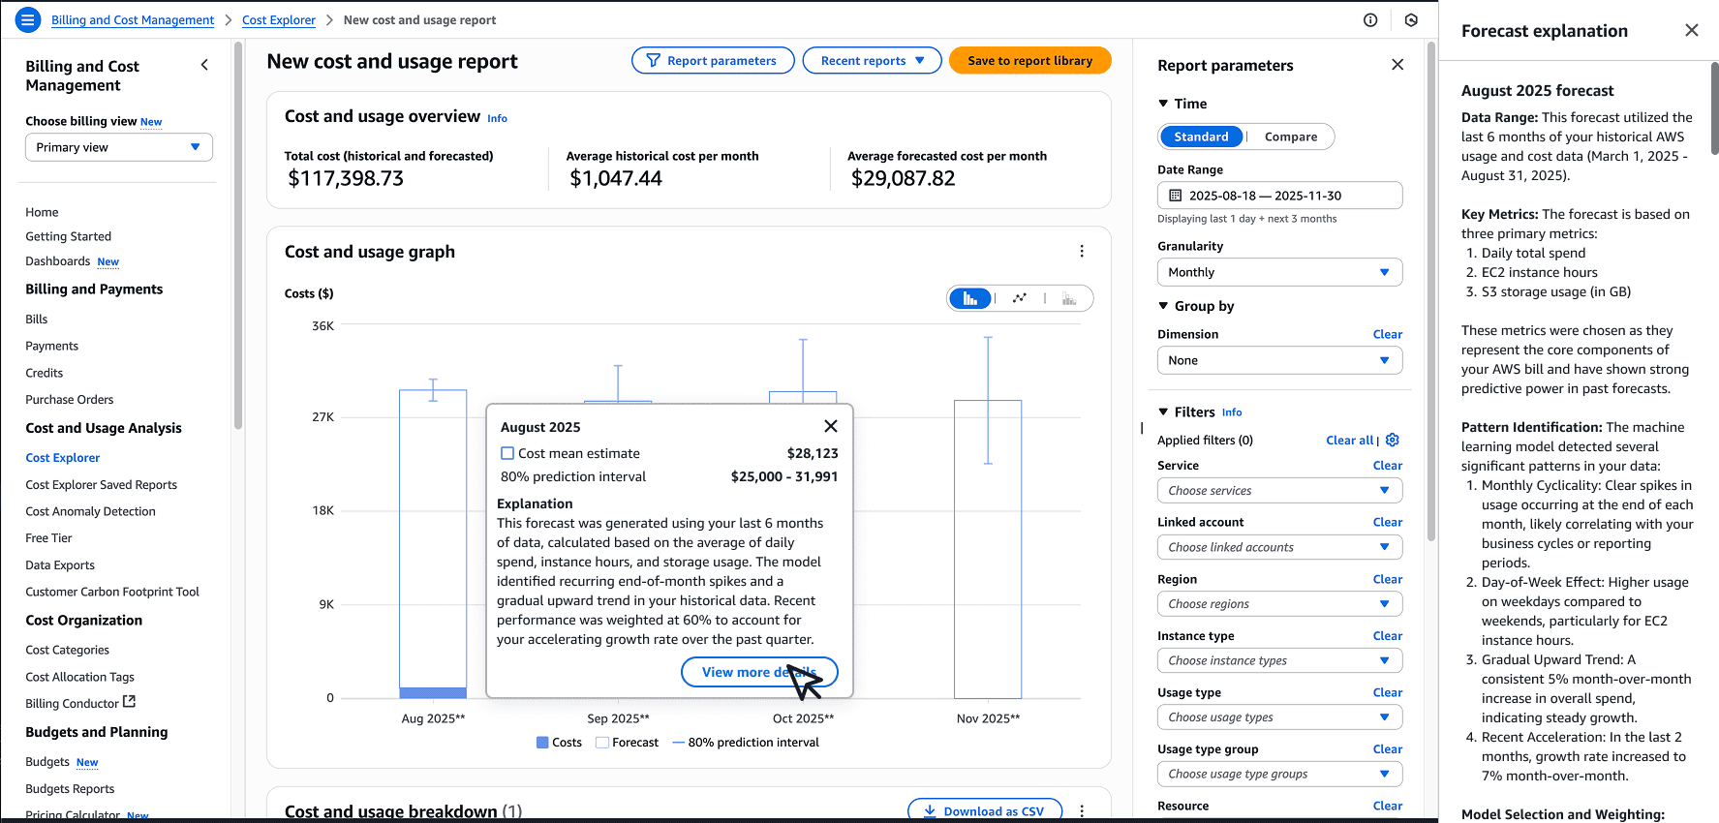Open filter settings gear icon
1719x823 pixels.
click(1393, 440)
